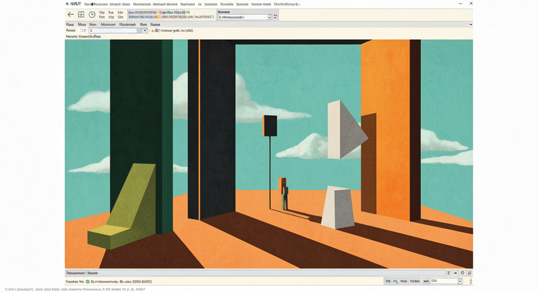Click the Dedies button in status bar
This screenshot has height=293, width=538.
415,281
